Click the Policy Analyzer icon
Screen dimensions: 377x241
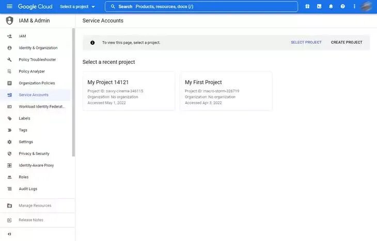click(x=10, y=72)
